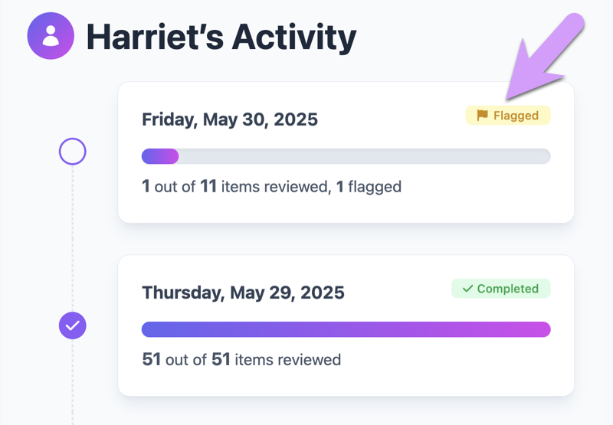The image size is (613, 425).
Task: Click Harriet's purple user avatar icon
Action: [x=51, y=36]
